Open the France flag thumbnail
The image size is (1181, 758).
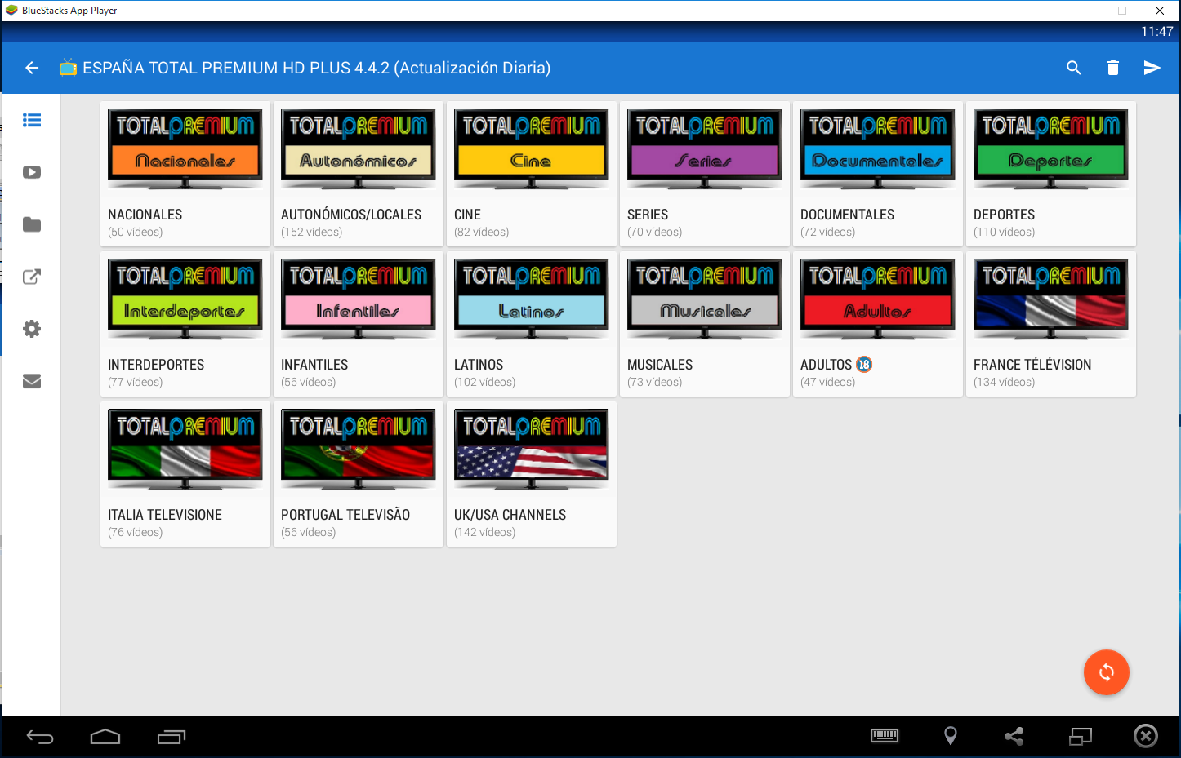pyautogui.click(x=1051, y=299)
